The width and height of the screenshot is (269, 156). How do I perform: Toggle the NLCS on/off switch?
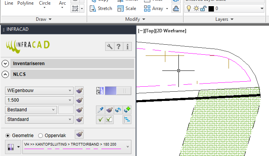pyautogui.click(x=118, y=91)
